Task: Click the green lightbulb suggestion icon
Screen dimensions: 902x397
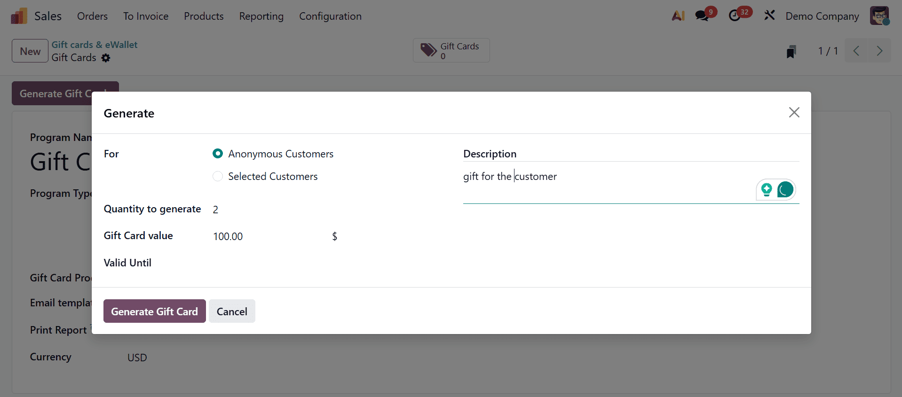Action: [767, 190]
